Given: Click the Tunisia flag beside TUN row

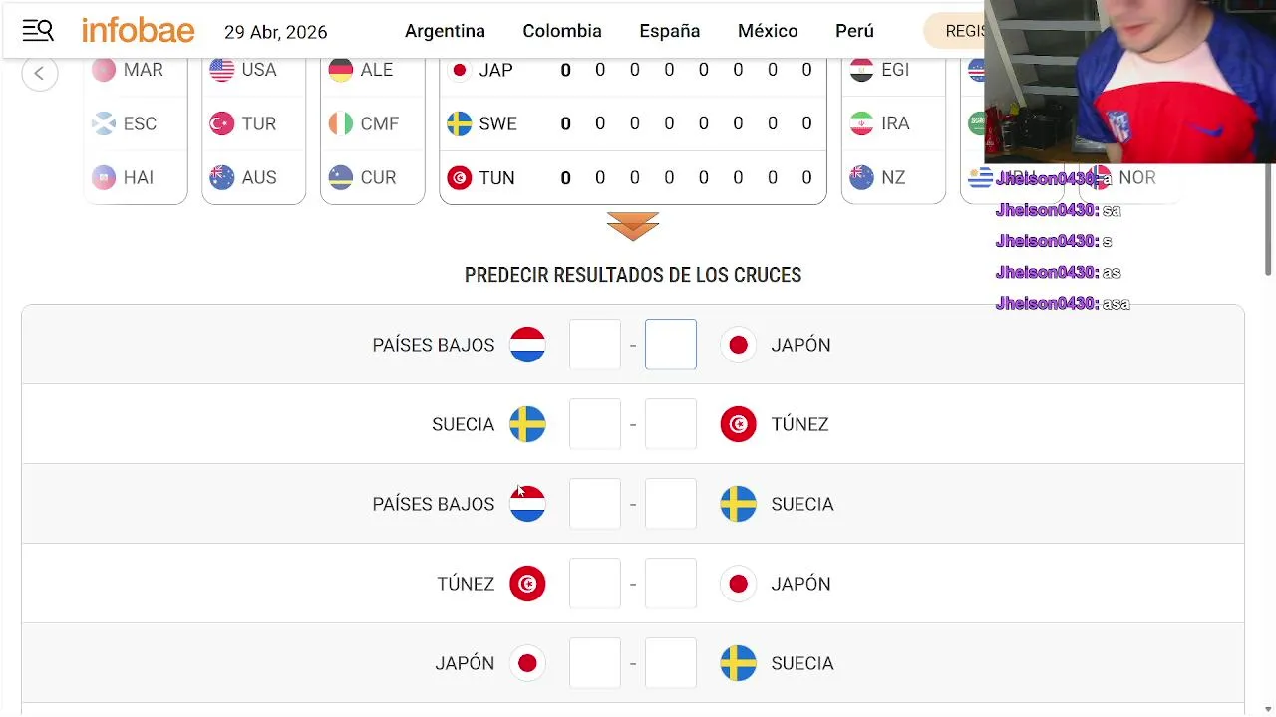Looking at the screenshot, I should pyautogui.click(x=459, y=178).
